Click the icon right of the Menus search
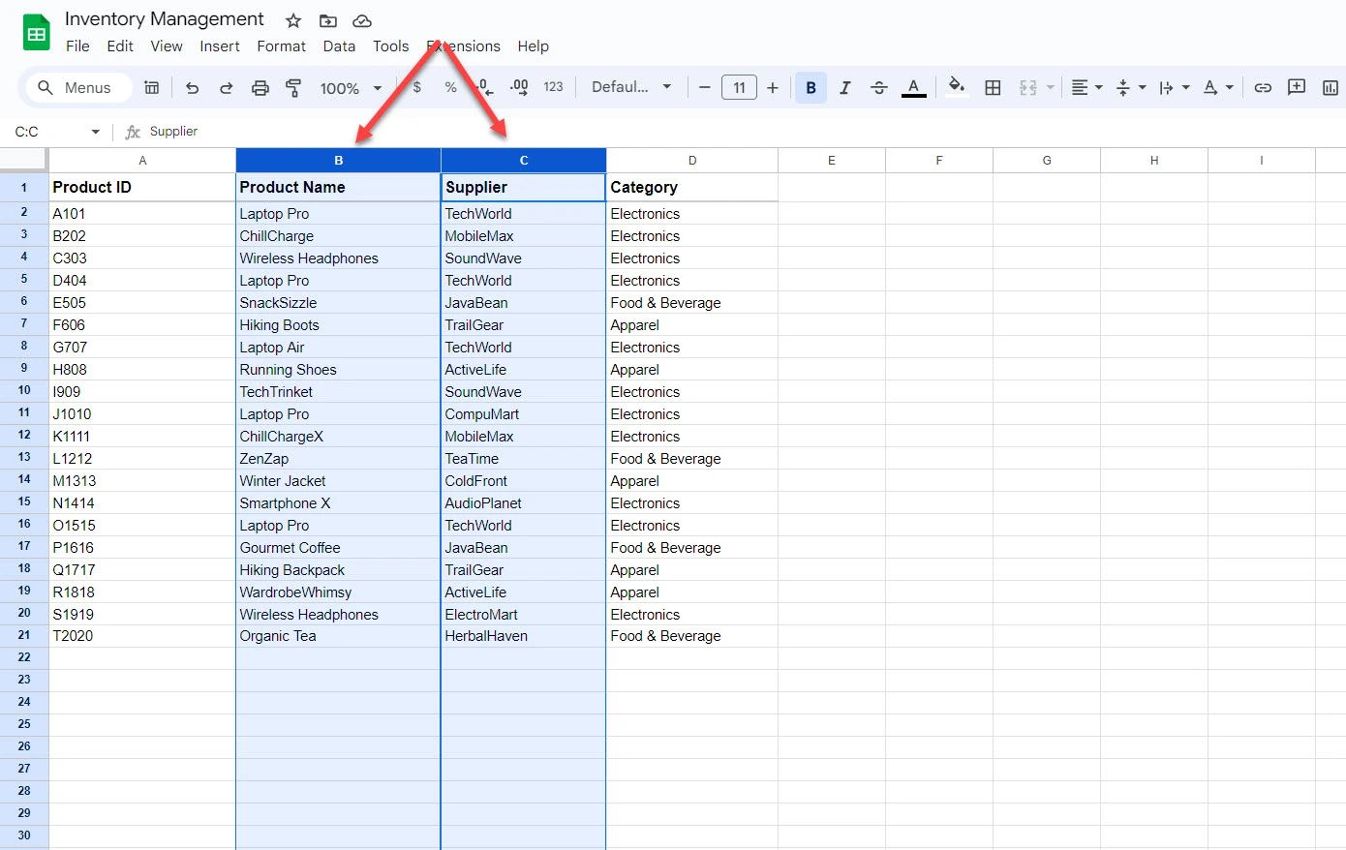This screenshot has height=850, width=1346. click(x=152, y=88)
